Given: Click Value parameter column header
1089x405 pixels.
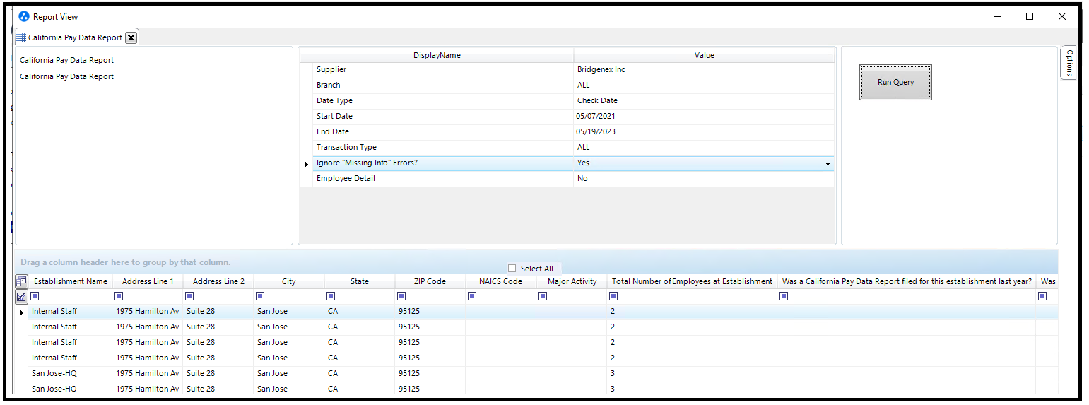Looking at the screenshot, I should 705,55.
